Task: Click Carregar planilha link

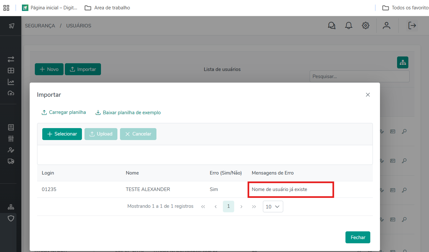Action: click(64, 113)
